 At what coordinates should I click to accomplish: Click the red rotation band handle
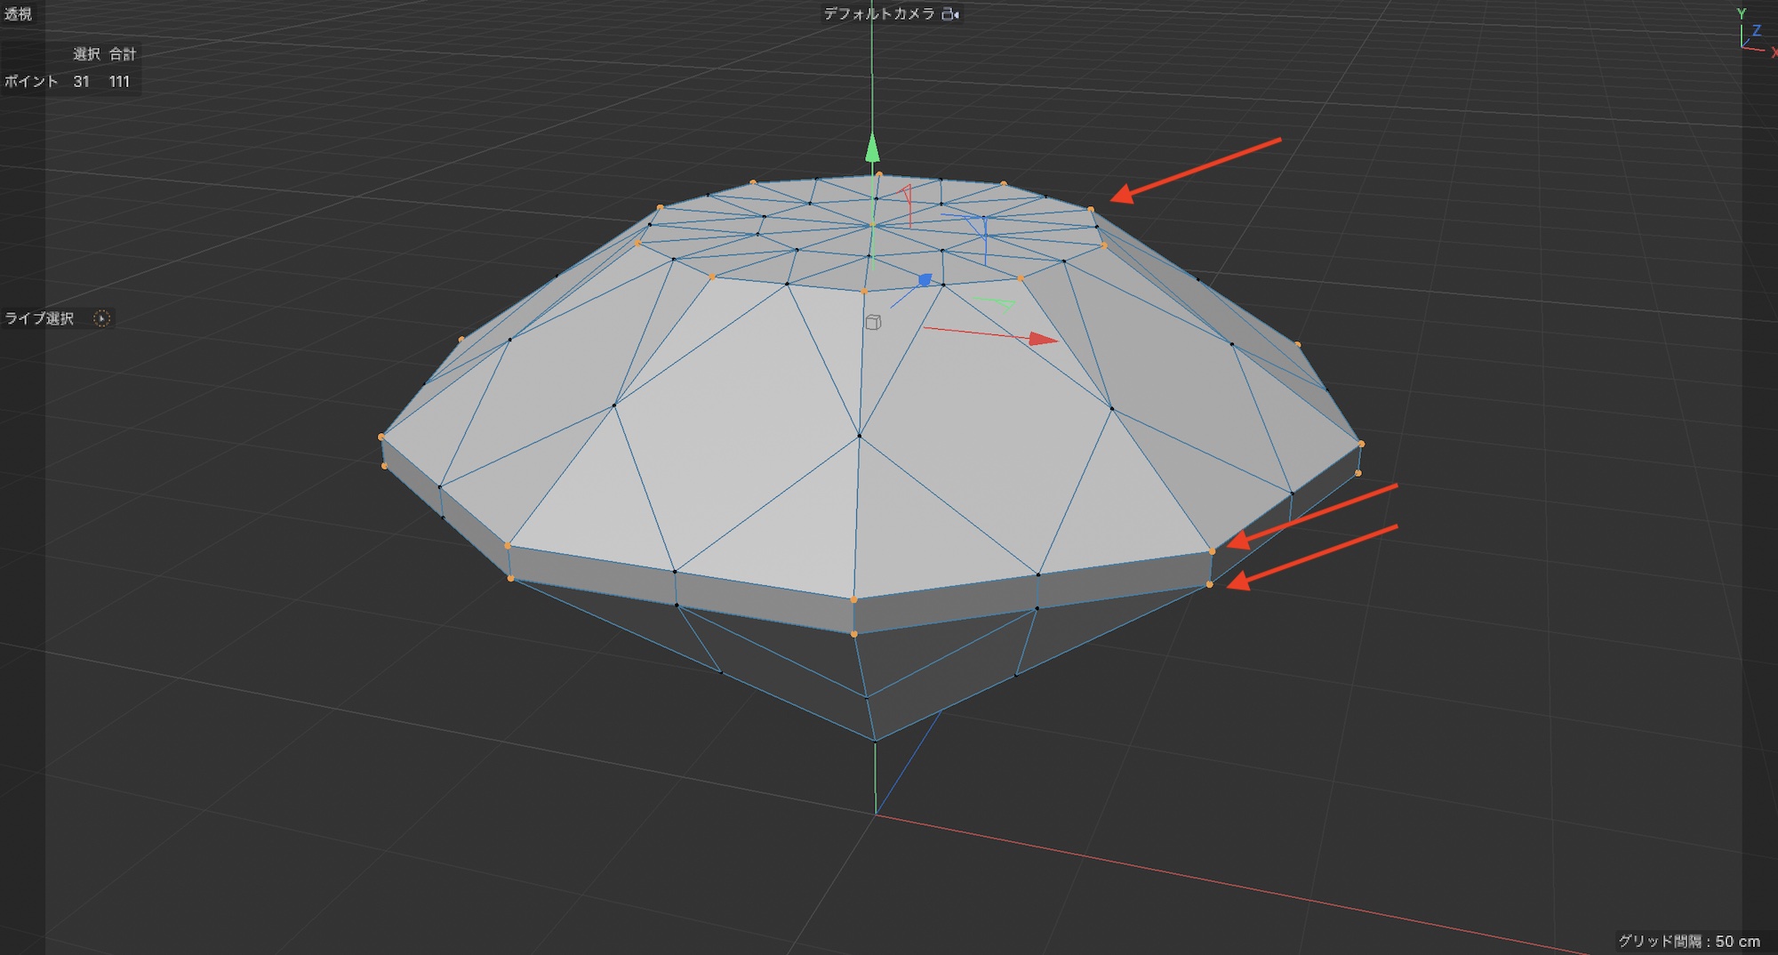tap(908, 203)
